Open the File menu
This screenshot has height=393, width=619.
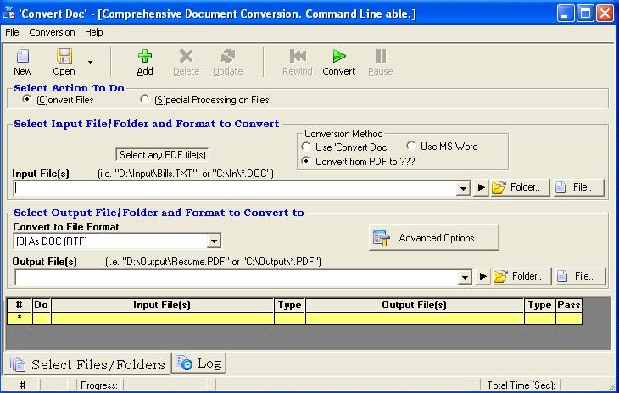tap(12, 32)
